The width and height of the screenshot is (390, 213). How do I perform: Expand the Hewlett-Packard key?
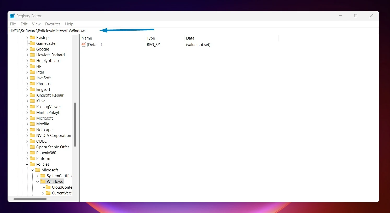27,55
